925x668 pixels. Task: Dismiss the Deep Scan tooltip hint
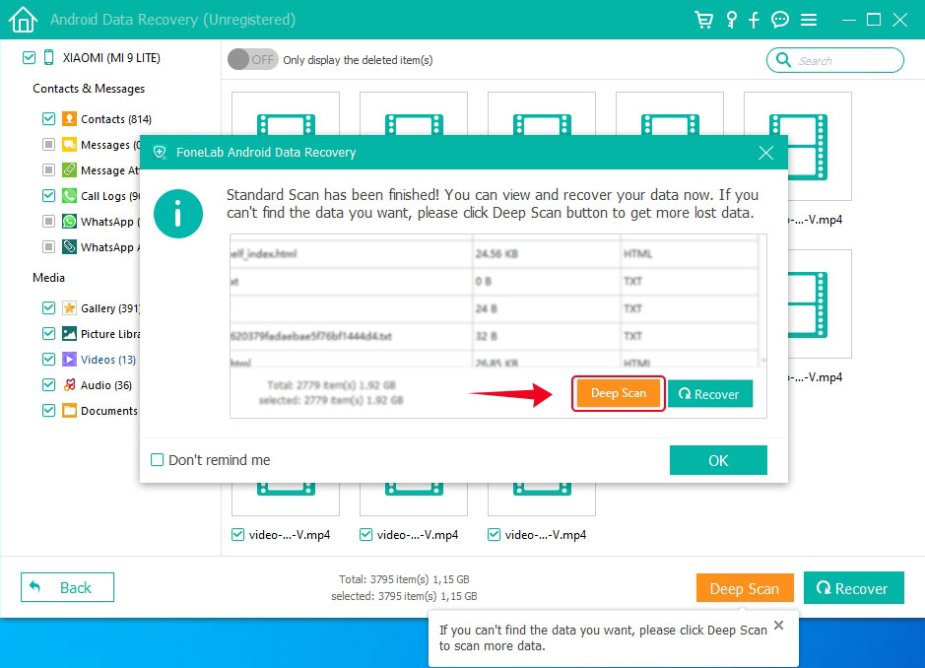[778, 626]
